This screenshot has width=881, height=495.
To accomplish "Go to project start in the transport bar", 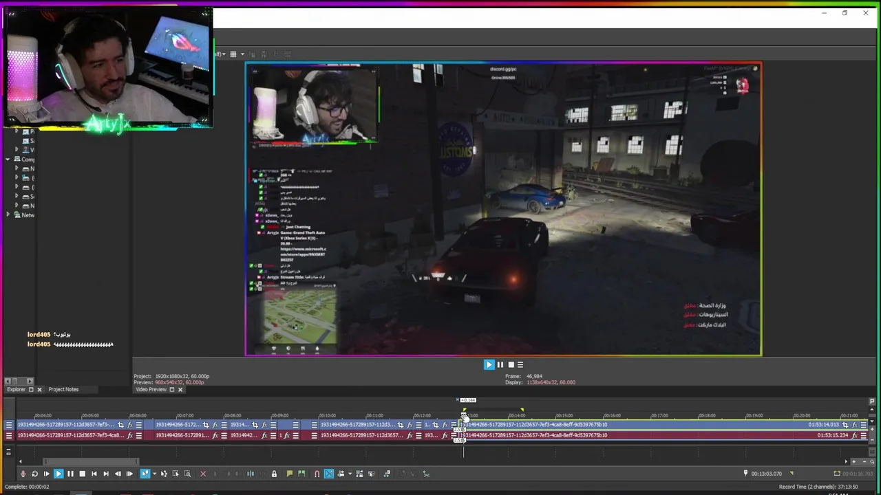I will pos(94,474).
